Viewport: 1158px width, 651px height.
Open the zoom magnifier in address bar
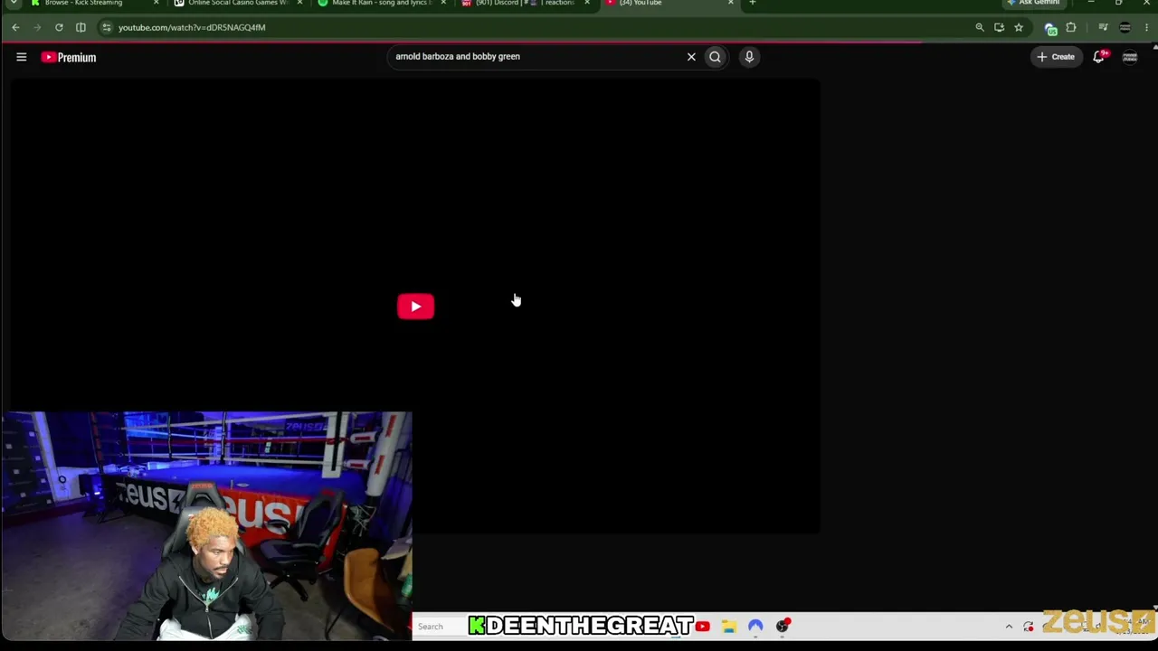(x=980, y=28)
